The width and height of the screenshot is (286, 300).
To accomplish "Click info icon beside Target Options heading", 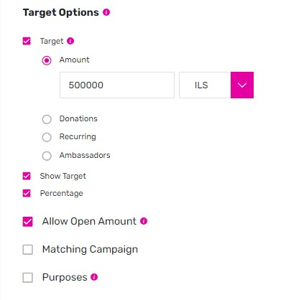I will click(106, 12).
